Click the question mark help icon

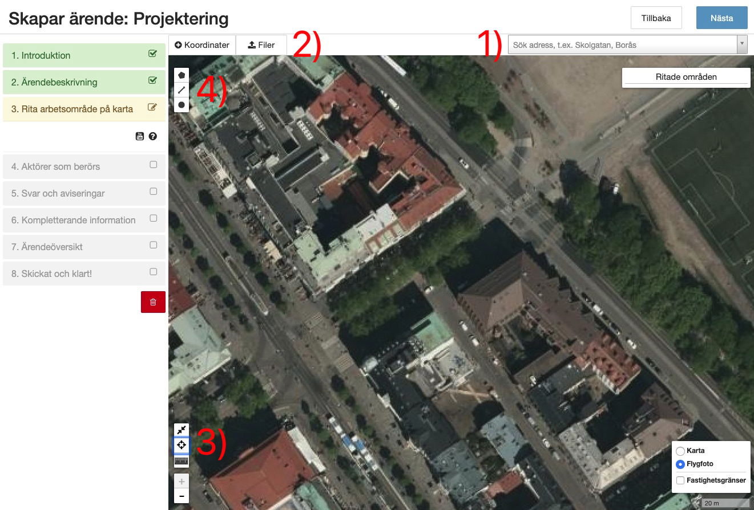pyautogui.click(x=152, y=136)
